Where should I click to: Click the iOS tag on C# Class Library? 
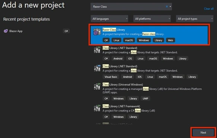(x=130, y=58)
